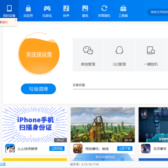Switch to the 苹果刷机 tab
Screen dimensions: 168x168
(x=104, y=11)
